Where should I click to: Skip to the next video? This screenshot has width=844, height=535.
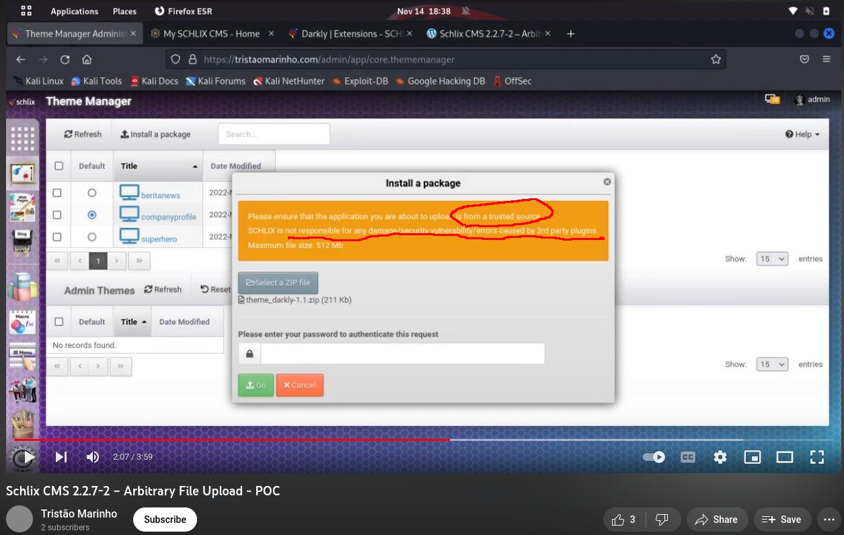61,457
